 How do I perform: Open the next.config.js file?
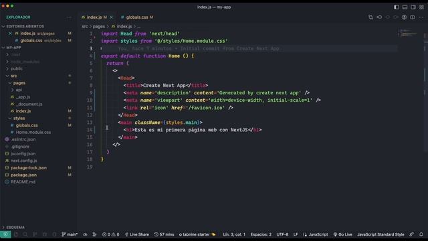(x=24, y=161)
